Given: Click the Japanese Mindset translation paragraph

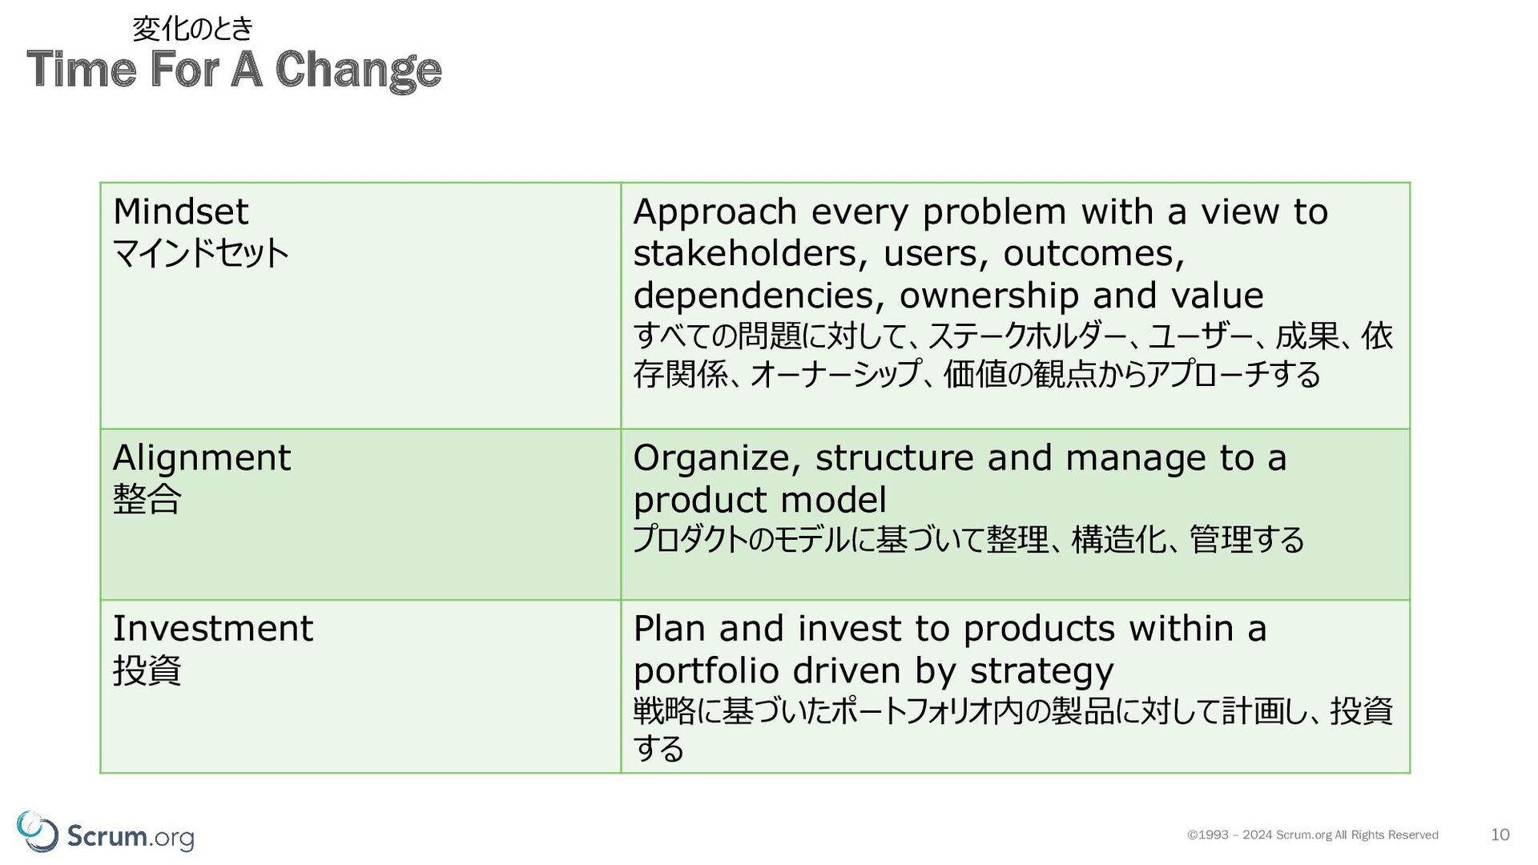Looking at the screenshot, I should click(x=1013, y=355).
